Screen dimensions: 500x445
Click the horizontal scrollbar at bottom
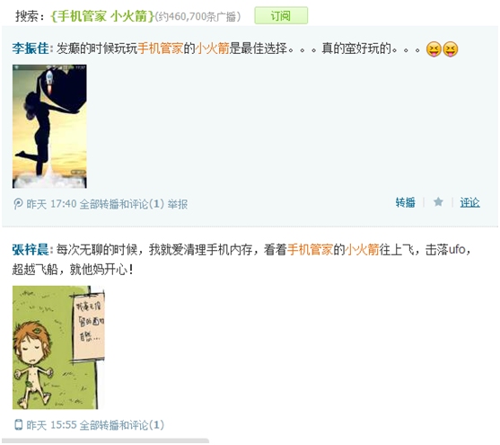(x=105, y=441)
